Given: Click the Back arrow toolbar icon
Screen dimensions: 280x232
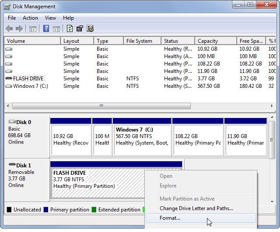Looking at the screenshot, I should 9,28.
